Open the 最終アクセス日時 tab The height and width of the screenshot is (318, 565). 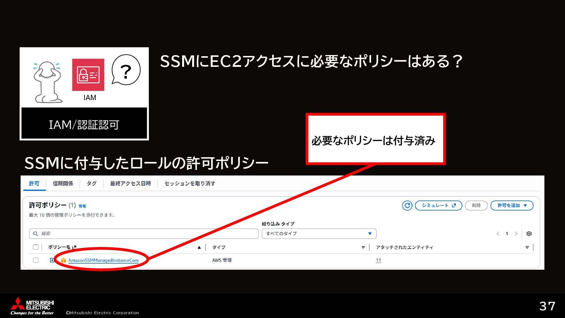pyautogui.click(x=130, y=183)
